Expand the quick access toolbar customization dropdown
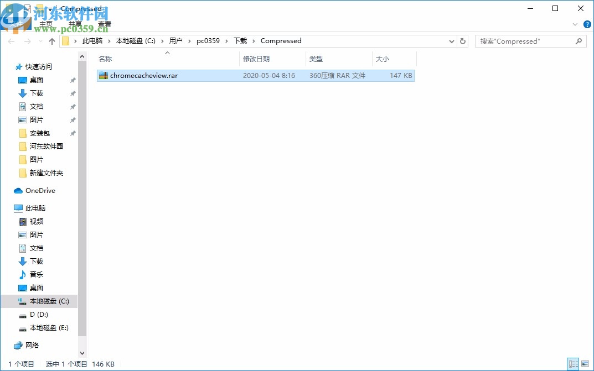This screenshot has width=594, height=371. click(x=51, y=8)
